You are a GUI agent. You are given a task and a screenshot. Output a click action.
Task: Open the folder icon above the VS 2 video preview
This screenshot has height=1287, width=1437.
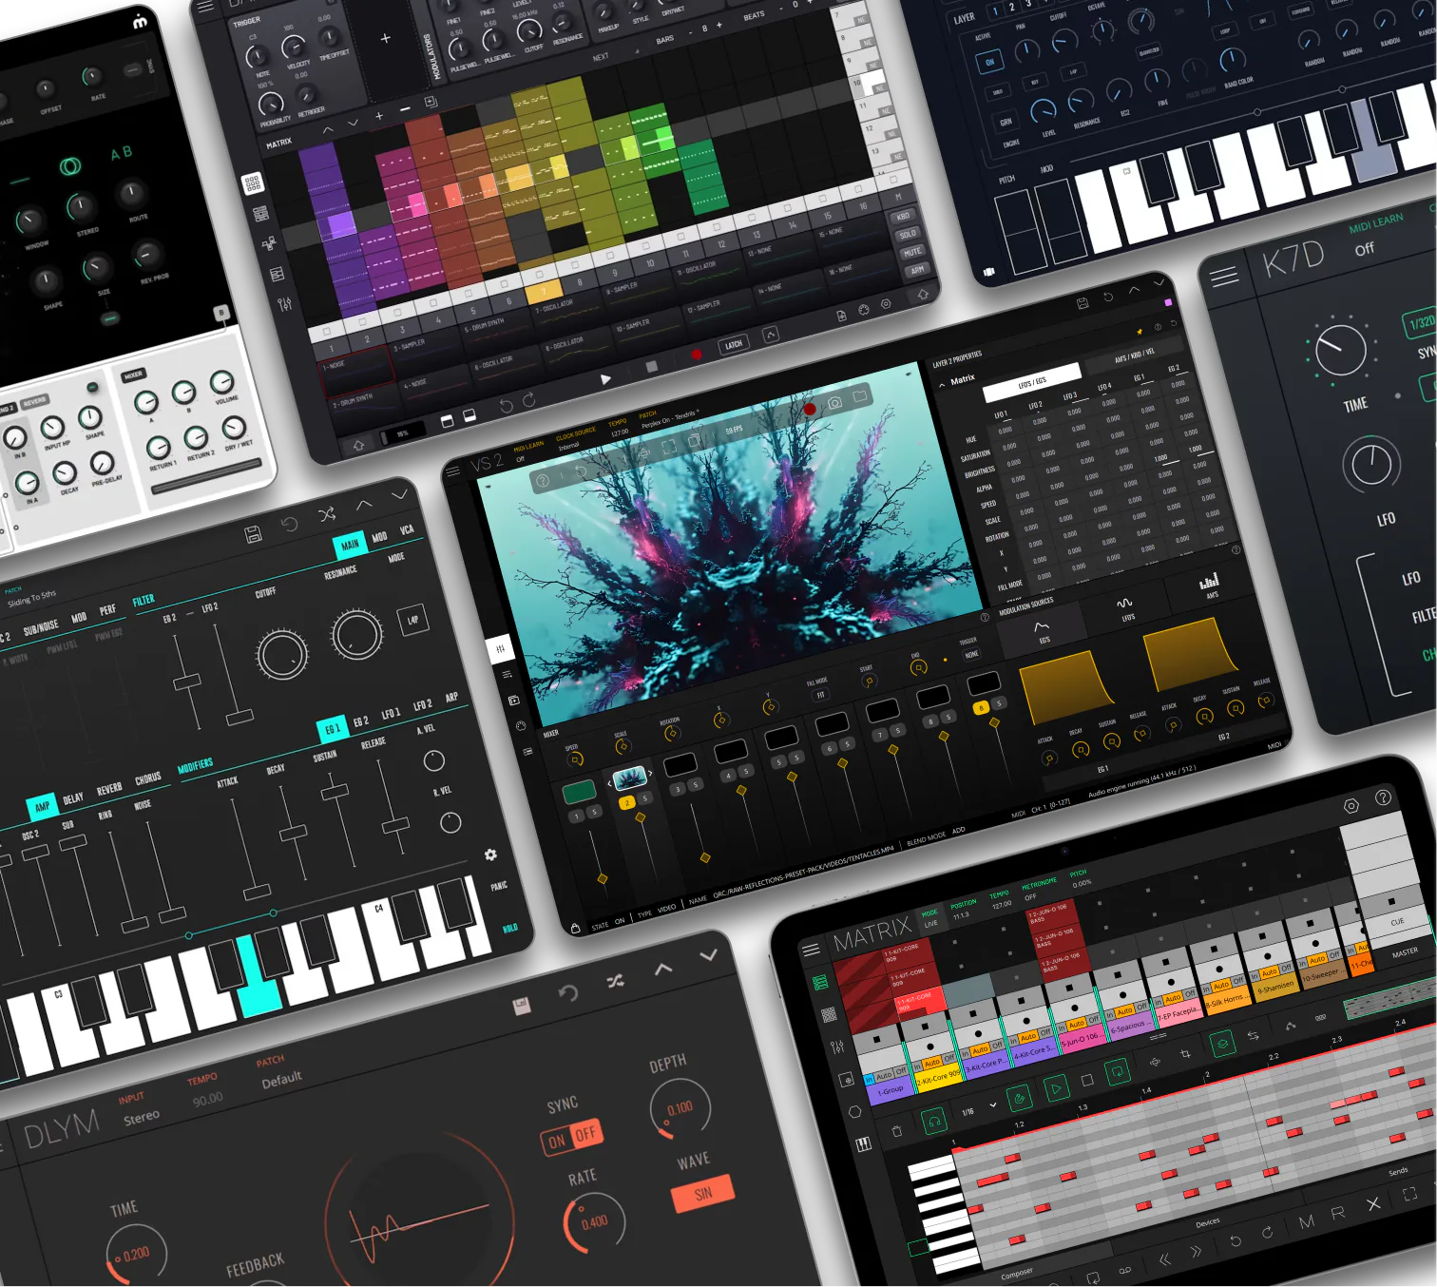[860, 396]
